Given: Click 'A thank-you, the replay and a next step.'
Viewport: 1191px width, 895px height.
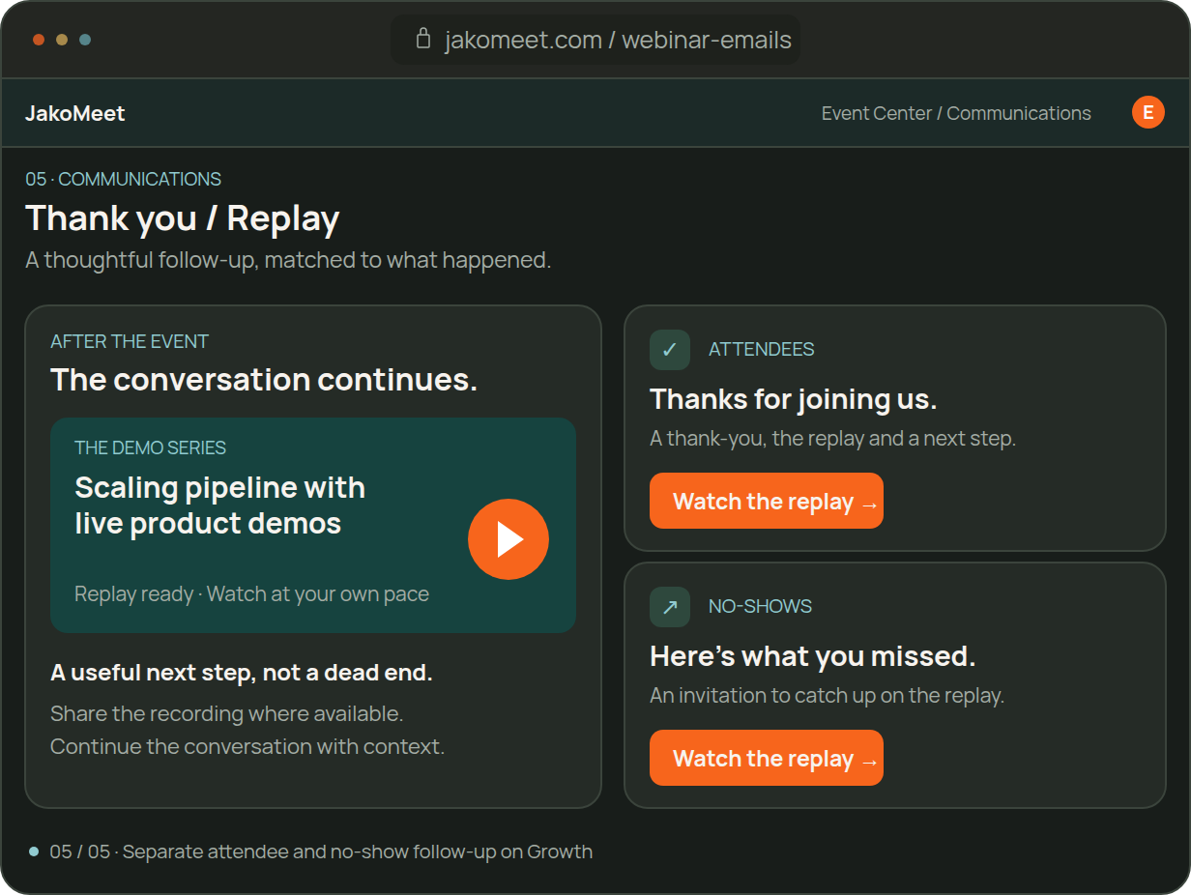Looking at the screenshot, I should [832, 438].
